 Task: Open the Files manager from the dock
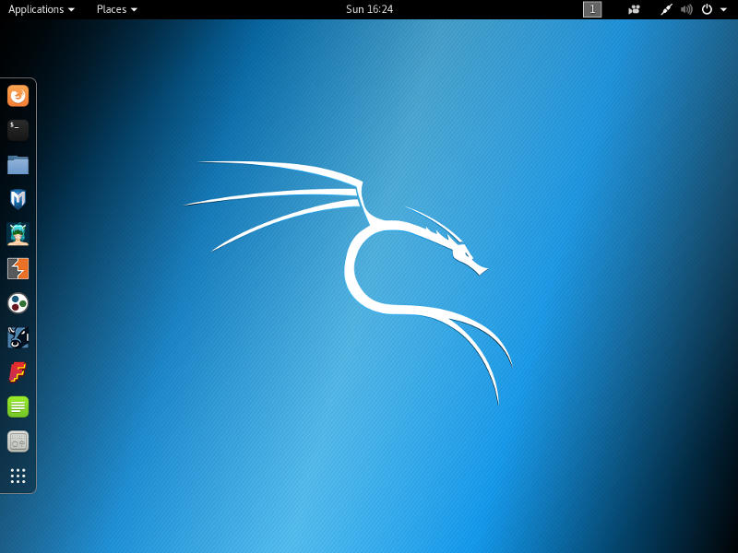(18, 164)
